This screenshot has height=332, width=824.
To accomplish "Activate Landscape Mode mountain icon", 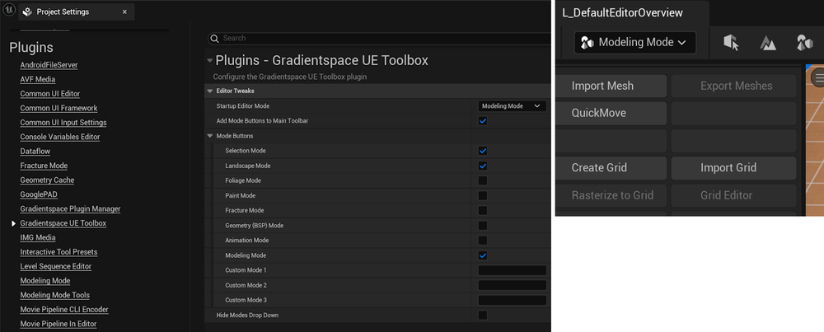I will 768,43.
